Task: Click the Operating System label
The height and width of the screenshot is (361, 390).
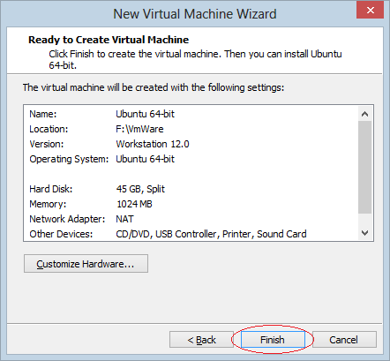Action: coord(69,159)
